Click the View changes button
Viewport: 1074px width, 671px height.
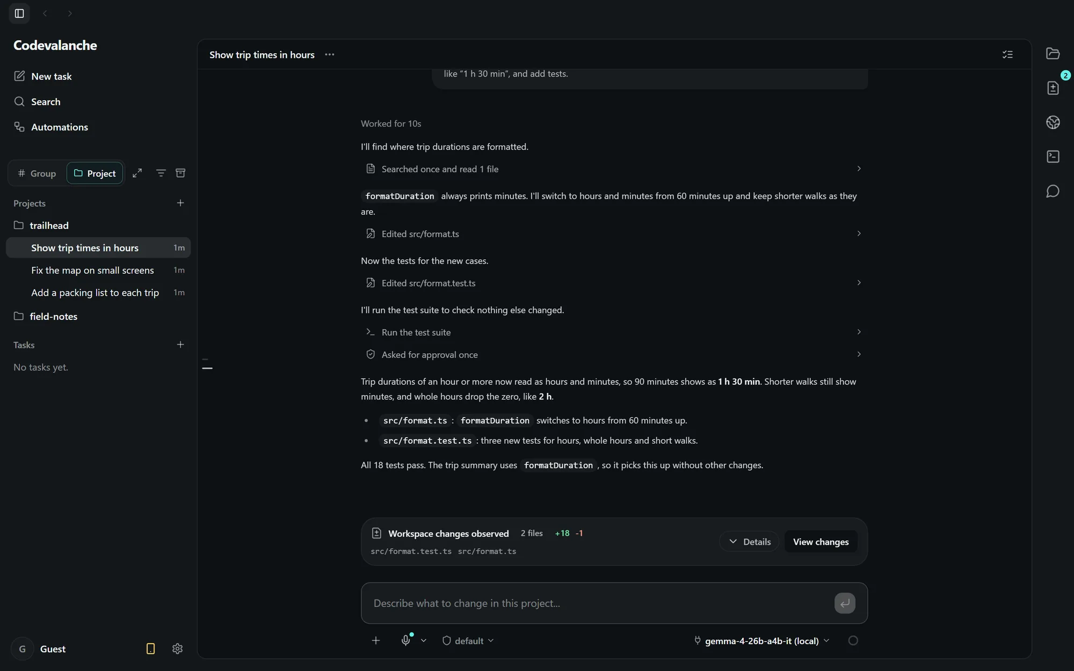[821, 542]
